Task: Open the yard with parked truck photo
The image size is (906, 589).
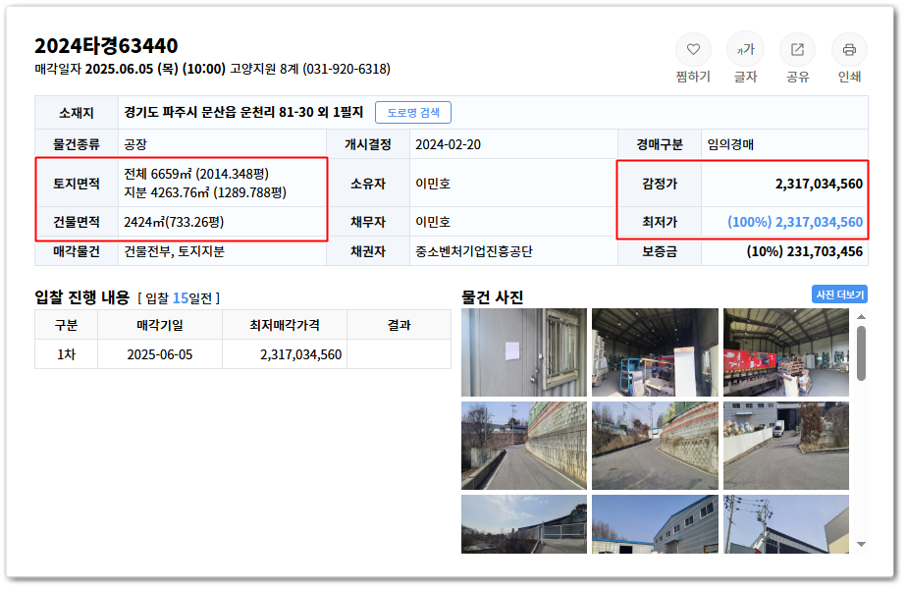Action: point(786,446)
